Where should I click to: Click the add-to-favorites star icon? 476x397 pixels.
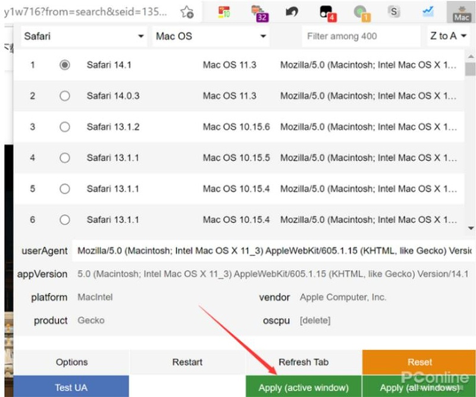pyautogui.click(x=187, y=12)
